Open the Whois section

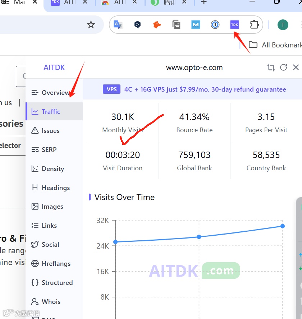(x=54, y=301)
